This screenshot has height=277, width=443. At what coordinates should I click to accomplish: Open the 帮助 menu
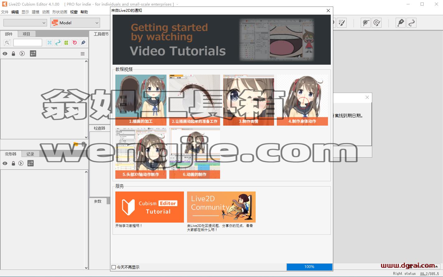[x=84, y=12]
